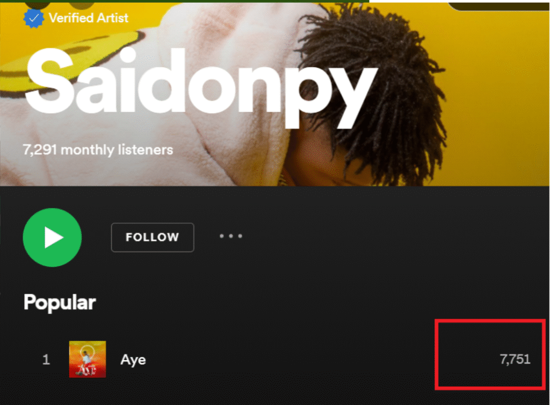This screenshot has height=405, width=550.
Task: Play Saidonpy's music with the green play button
Action: (x=52, y=238)
